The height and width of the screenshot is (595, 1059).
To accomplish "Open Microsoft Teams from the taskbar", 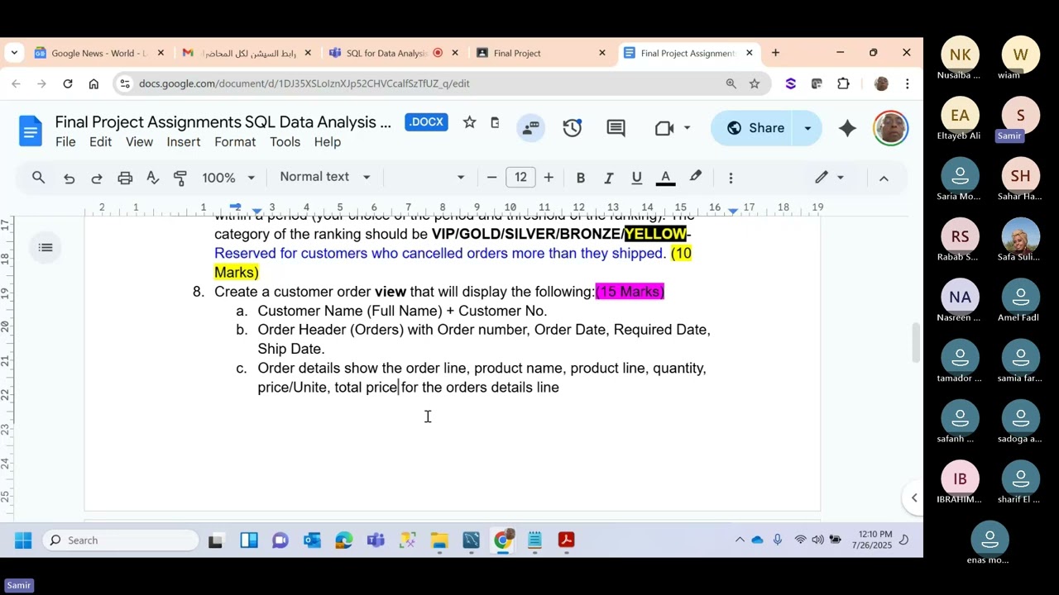I will [x=376, y=540].
